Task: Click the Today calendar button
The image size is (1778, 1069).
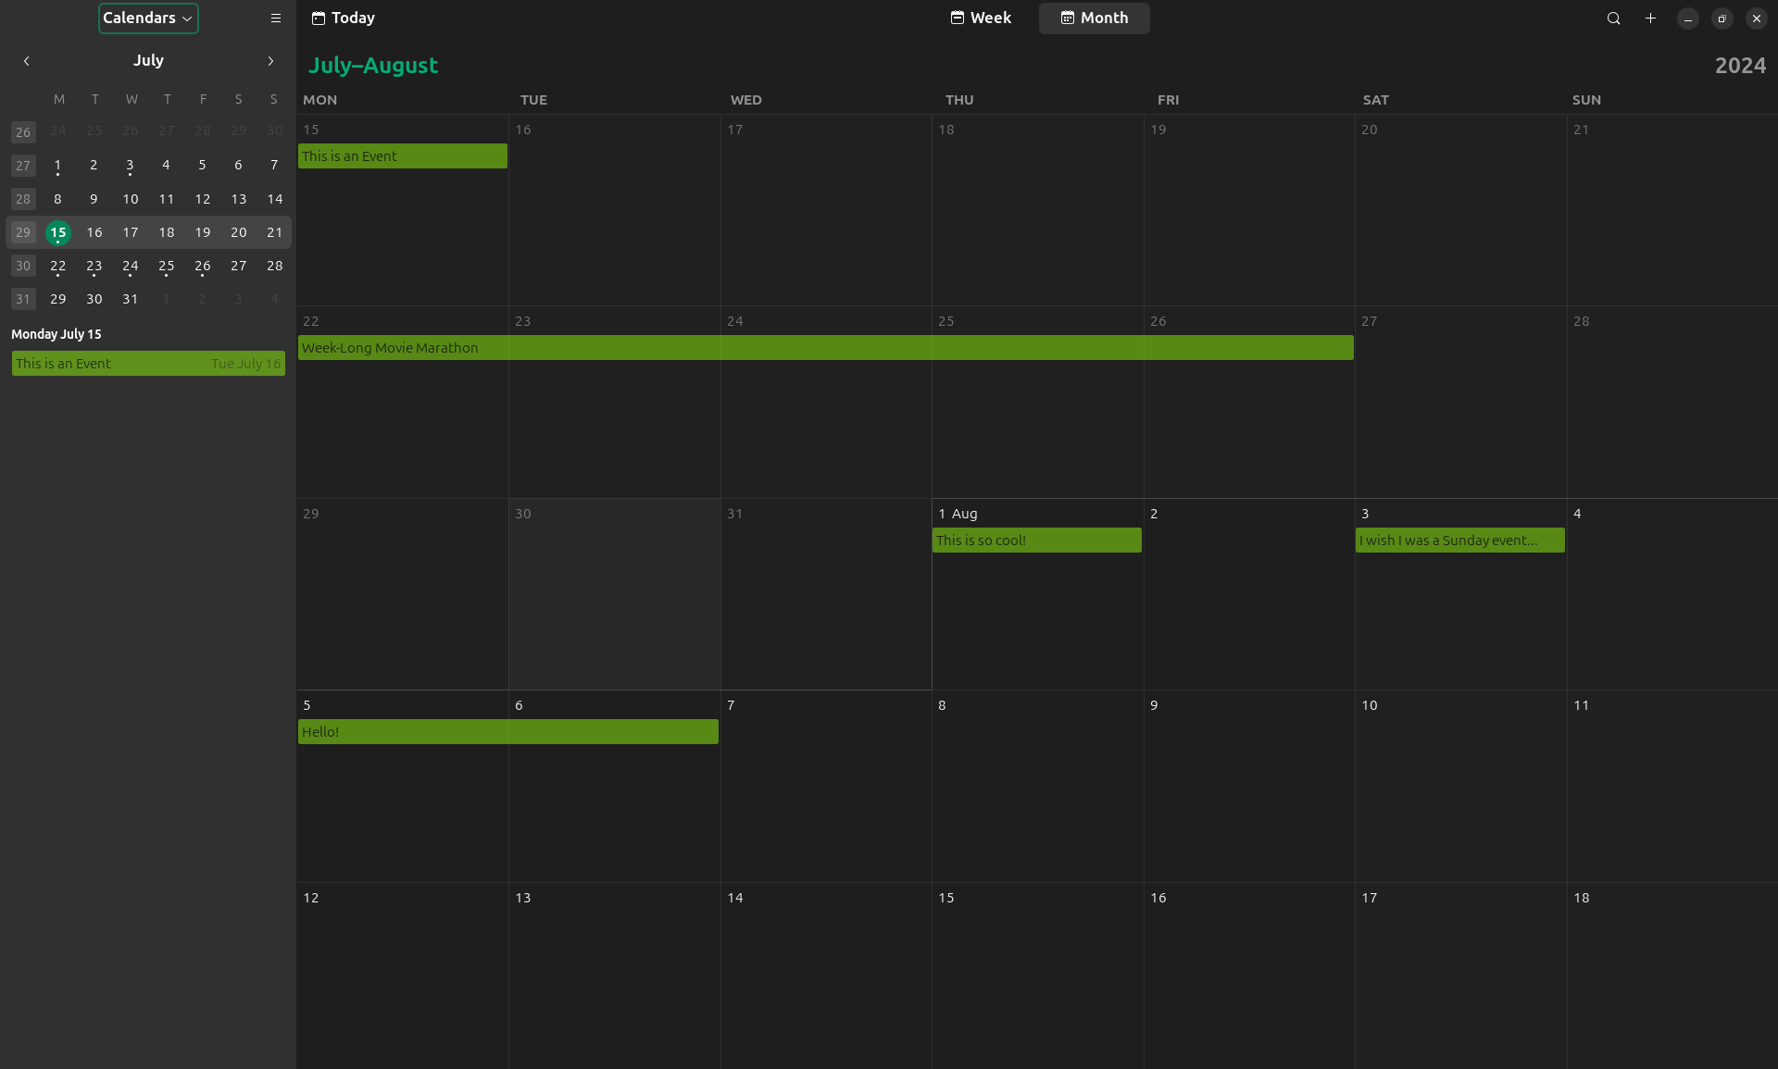Action: 344,19
